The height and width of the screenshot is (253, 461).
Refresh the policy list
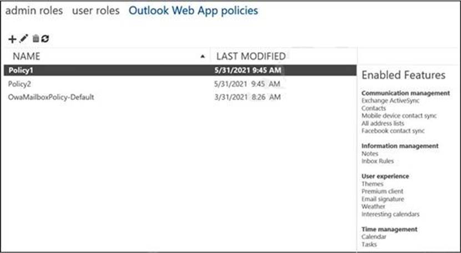tap(45, 38)
